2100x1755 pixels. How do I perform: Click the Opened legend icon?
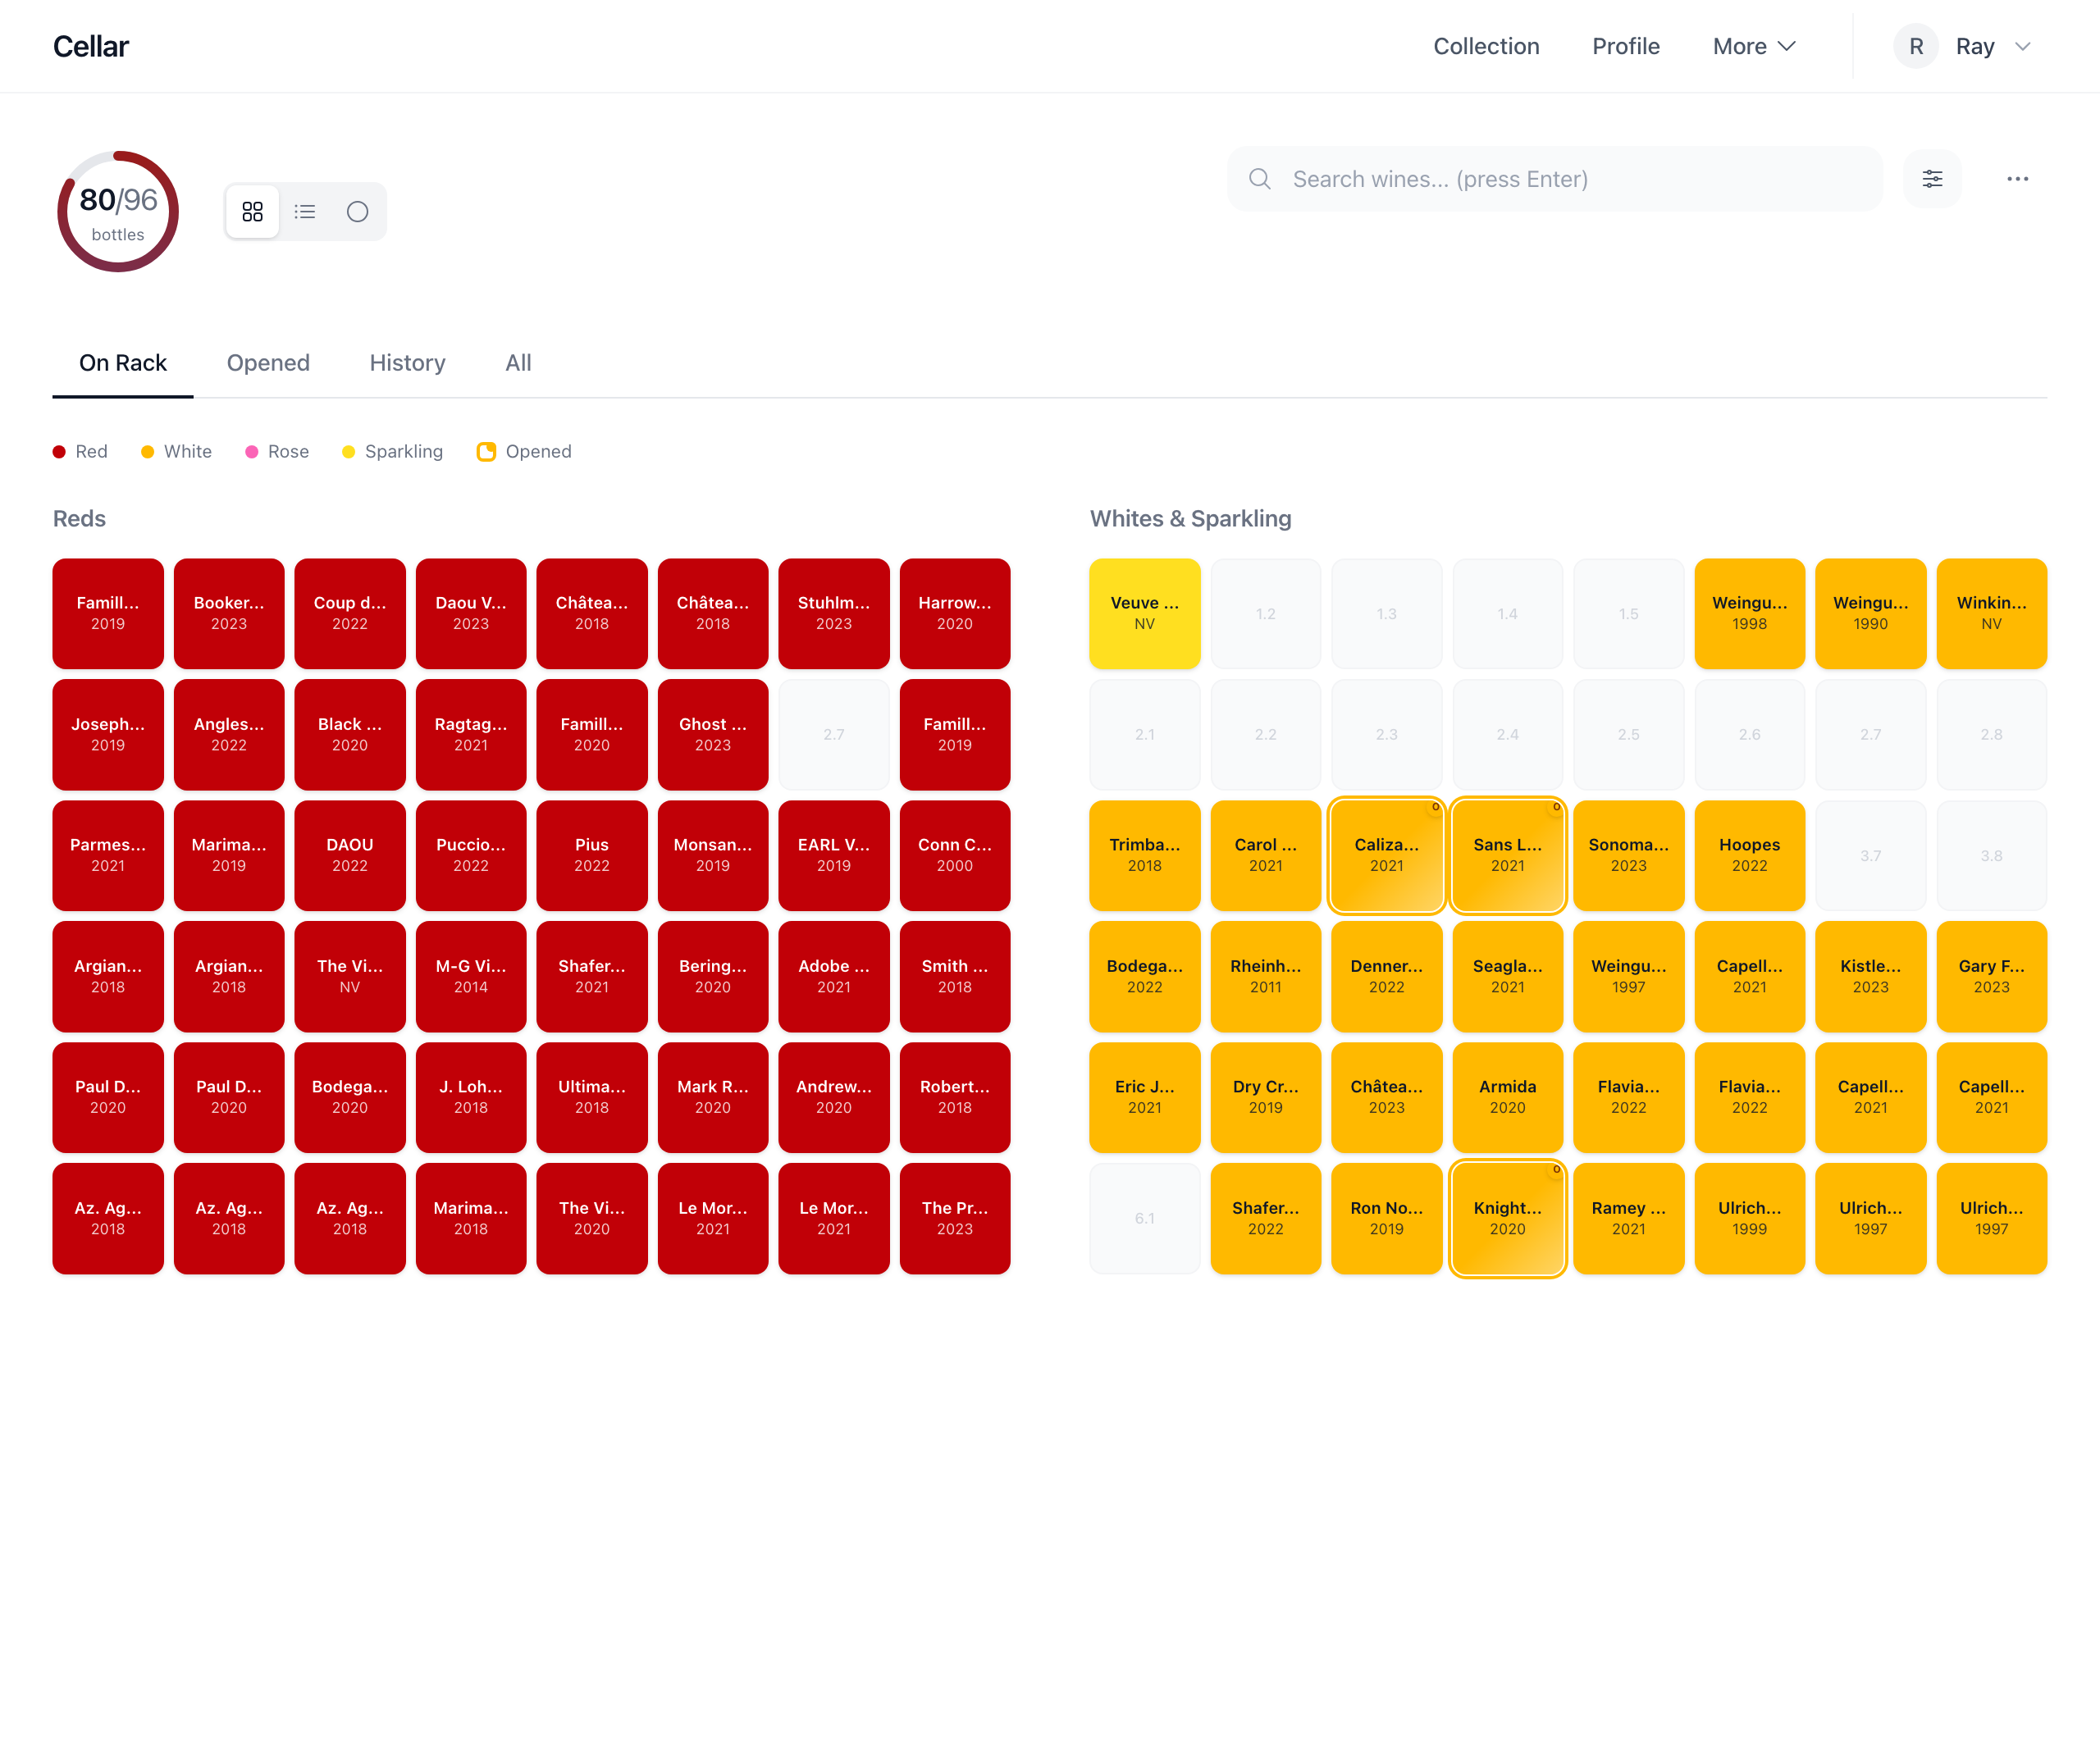486,452
